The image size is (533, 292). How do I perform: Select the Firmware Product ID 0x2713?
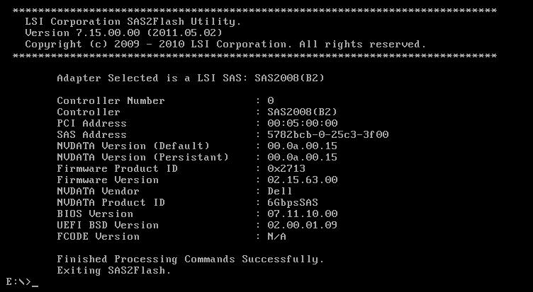point(286,168)
